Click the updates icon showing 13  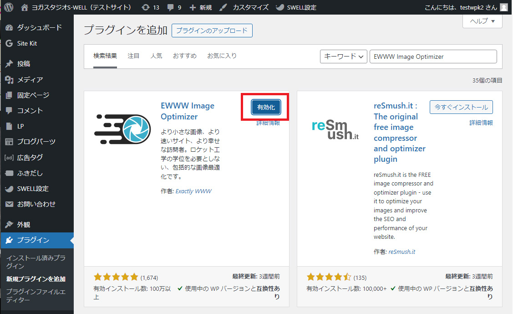click(146, 7)
